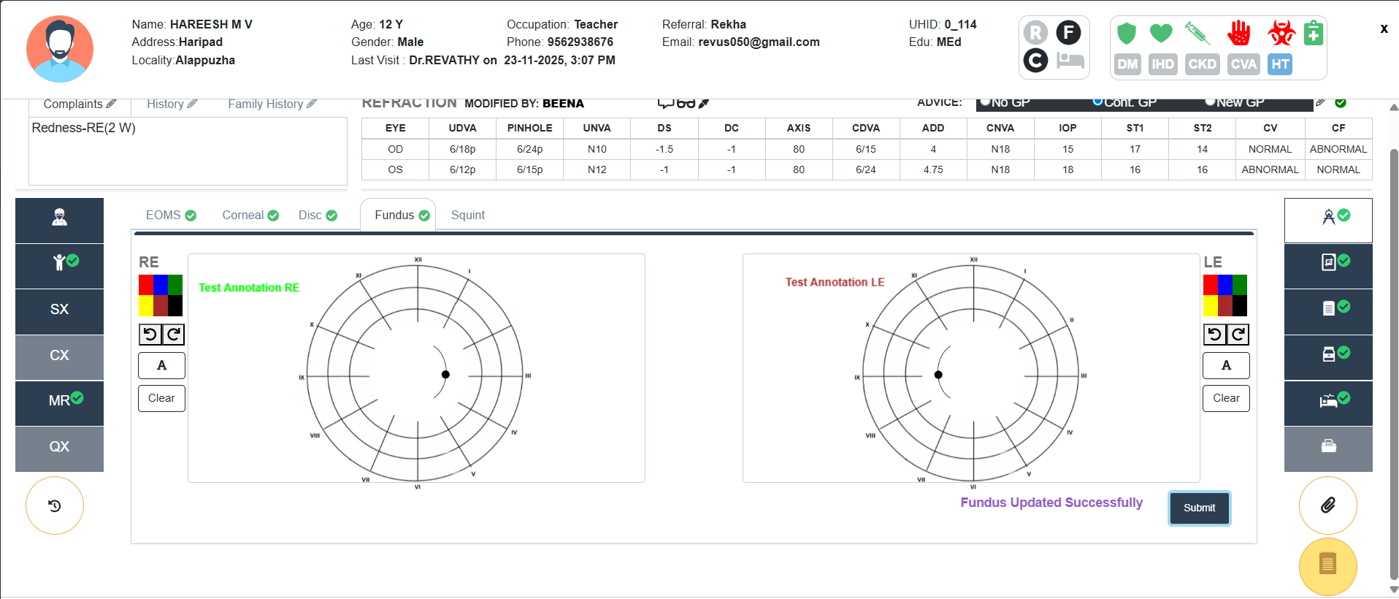The height and width of the screenshot is (599, 1399).
Task: Open the yellow notepad floating button
Action: [1327, 565]
